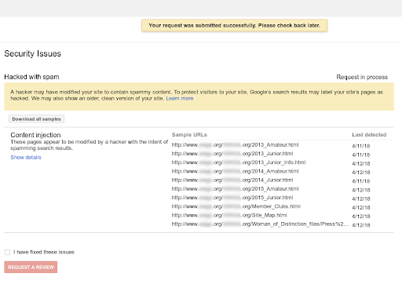The height and width of the screenshot is (284, 402).
Task: Click the request submitted successfully notification
Action: click(234, 25)
